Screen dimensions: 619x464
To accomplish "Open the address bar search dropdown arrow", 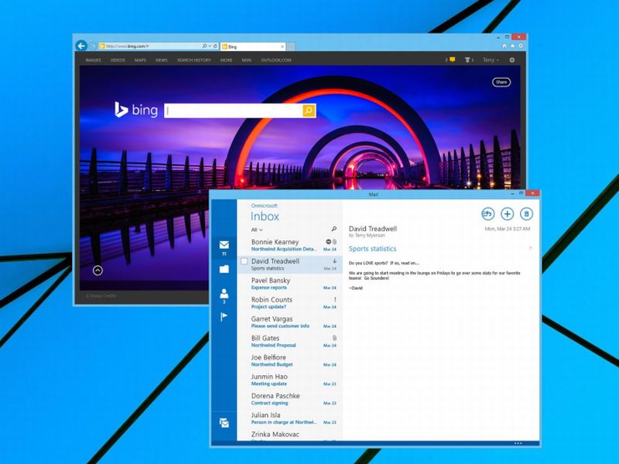I will tap(210, 46).
